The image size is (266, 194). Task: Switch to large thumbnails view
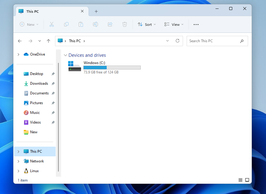pyautogui.click(x=247, y=180)
